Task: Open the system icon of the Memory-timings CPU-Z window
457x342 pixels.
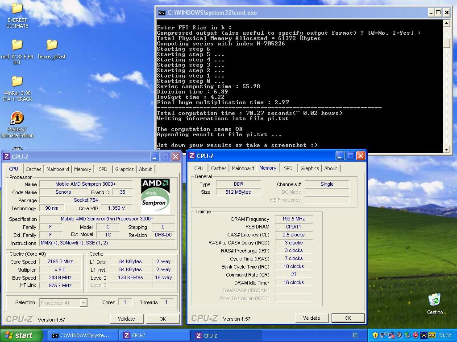Action: pos(192,155)
